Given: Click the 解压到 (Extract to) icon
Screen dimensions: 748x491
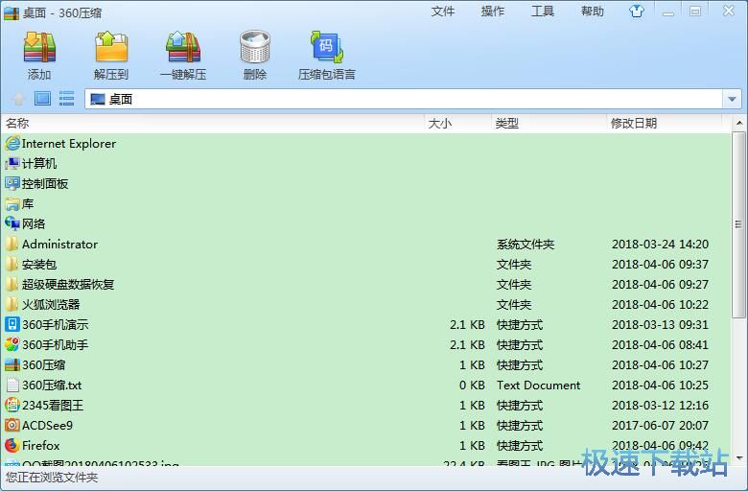Looking at the screenshot, I should tap(111, 47).
